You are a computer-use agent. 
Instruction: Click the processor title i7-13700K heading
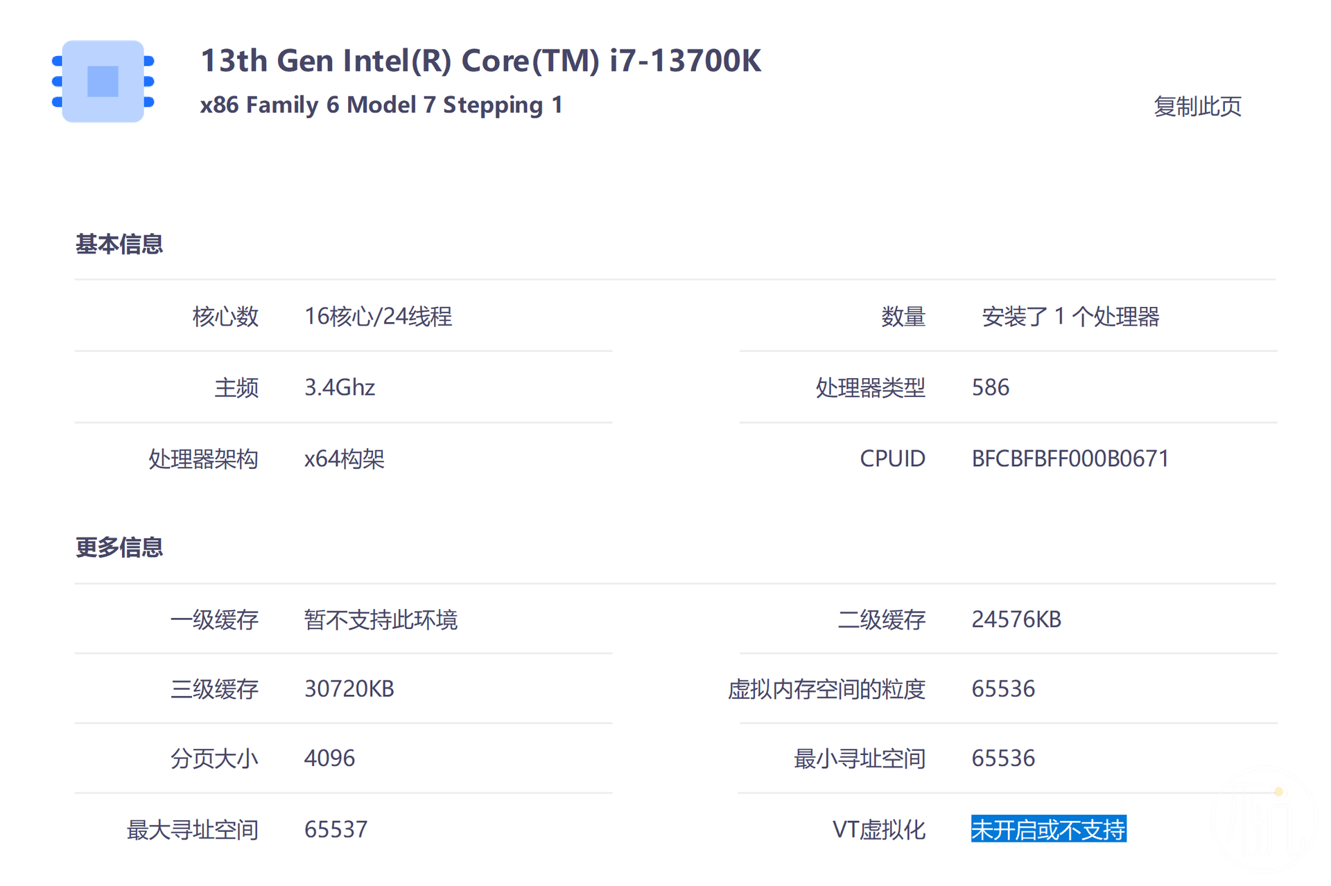coord(480,61)
